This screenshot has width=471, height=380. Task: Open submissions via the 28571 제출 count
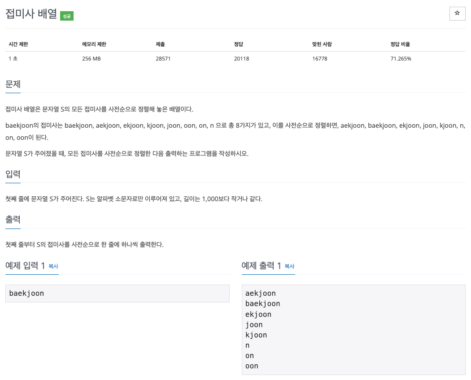pyautogui.click(x=162, y=58)
